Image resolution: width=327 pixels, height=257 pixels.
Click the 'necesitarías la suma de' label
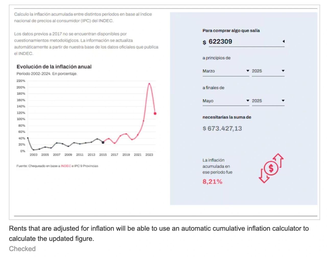point(227,117)
